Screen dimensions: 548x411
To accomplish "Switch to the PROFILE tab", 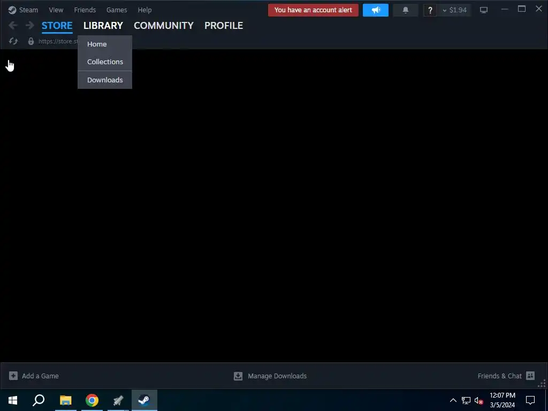I will pos(224,26).
